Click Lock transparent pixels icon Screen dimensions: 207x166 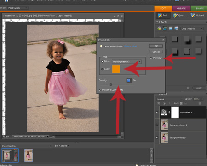(181, 103)
